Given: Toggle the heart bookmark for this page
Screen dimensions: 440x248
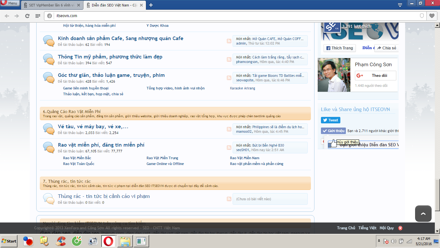Looking at the screenshot, I should (432, 16).
